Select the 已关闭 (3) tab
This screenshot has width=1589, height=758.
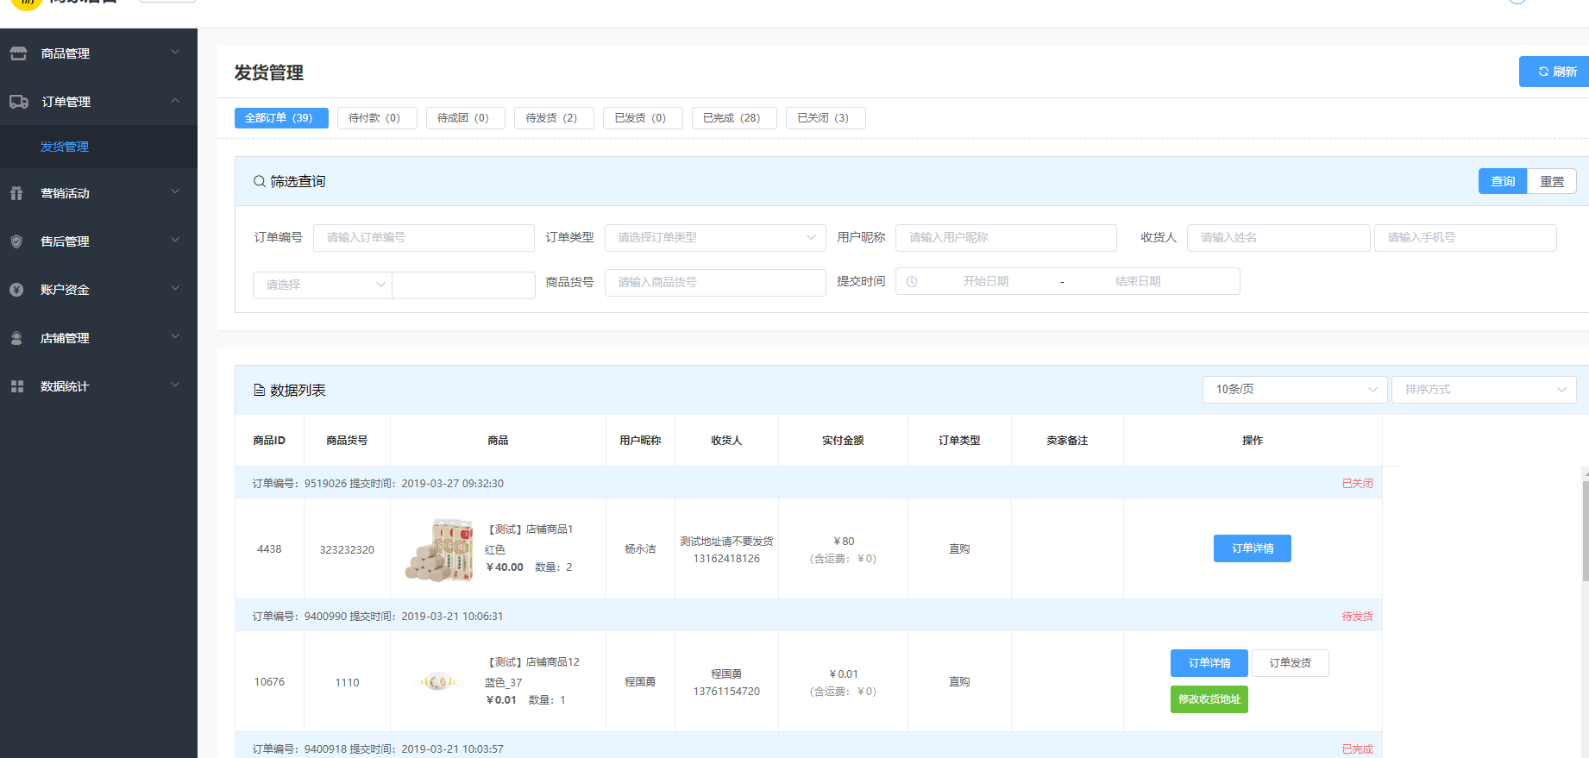(x=826, y=118)
